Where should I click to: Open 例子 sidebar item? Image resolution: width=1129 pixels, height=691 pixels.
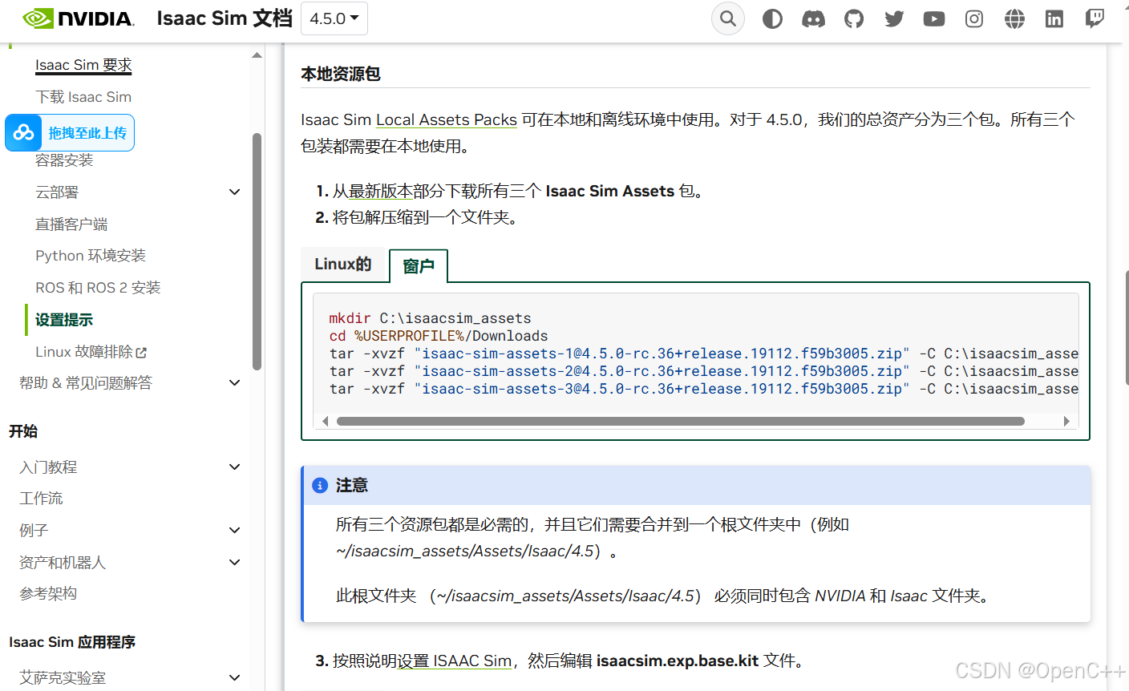click(x=34, y=531)
